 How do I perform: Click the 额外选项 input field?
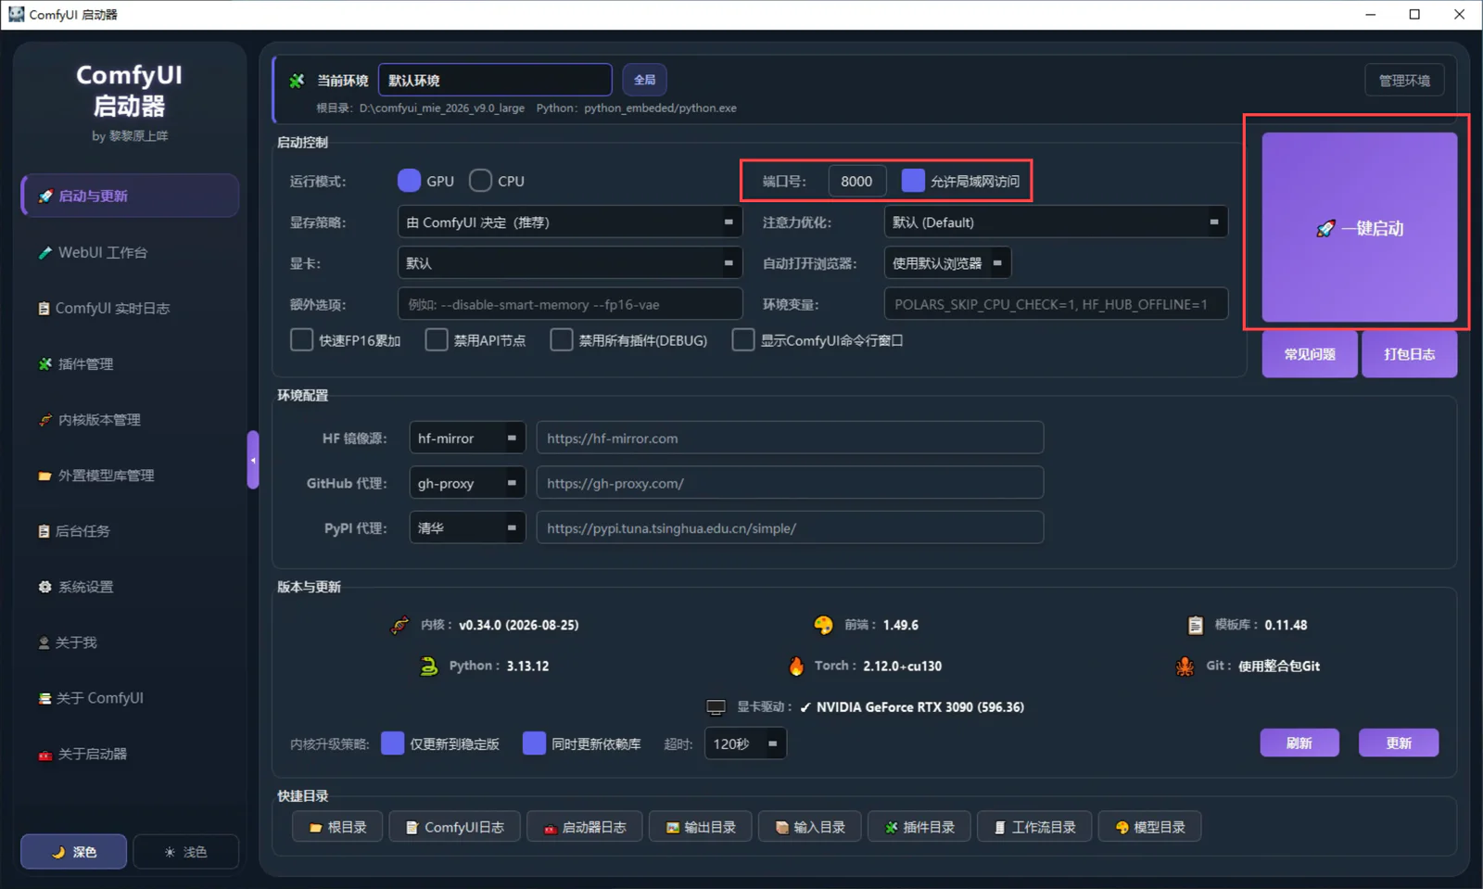[x=570, y=304]
